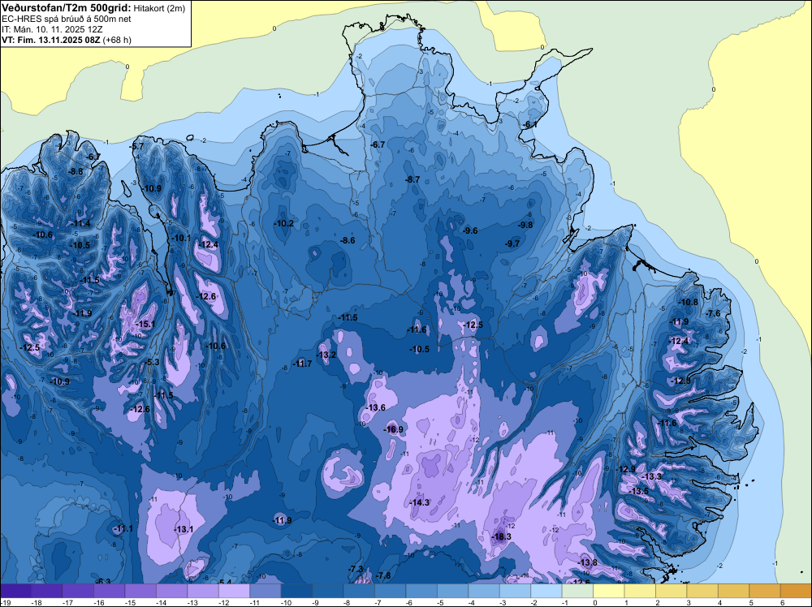Click the -8.6 temperature label
The width and height of the screenshot is (812, 607).
tap(348, 240)
